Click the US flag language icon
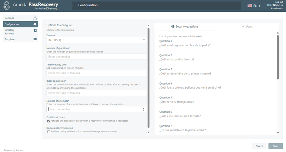The height and width of the screenshot is (152, 286). (x=250, y=6)
